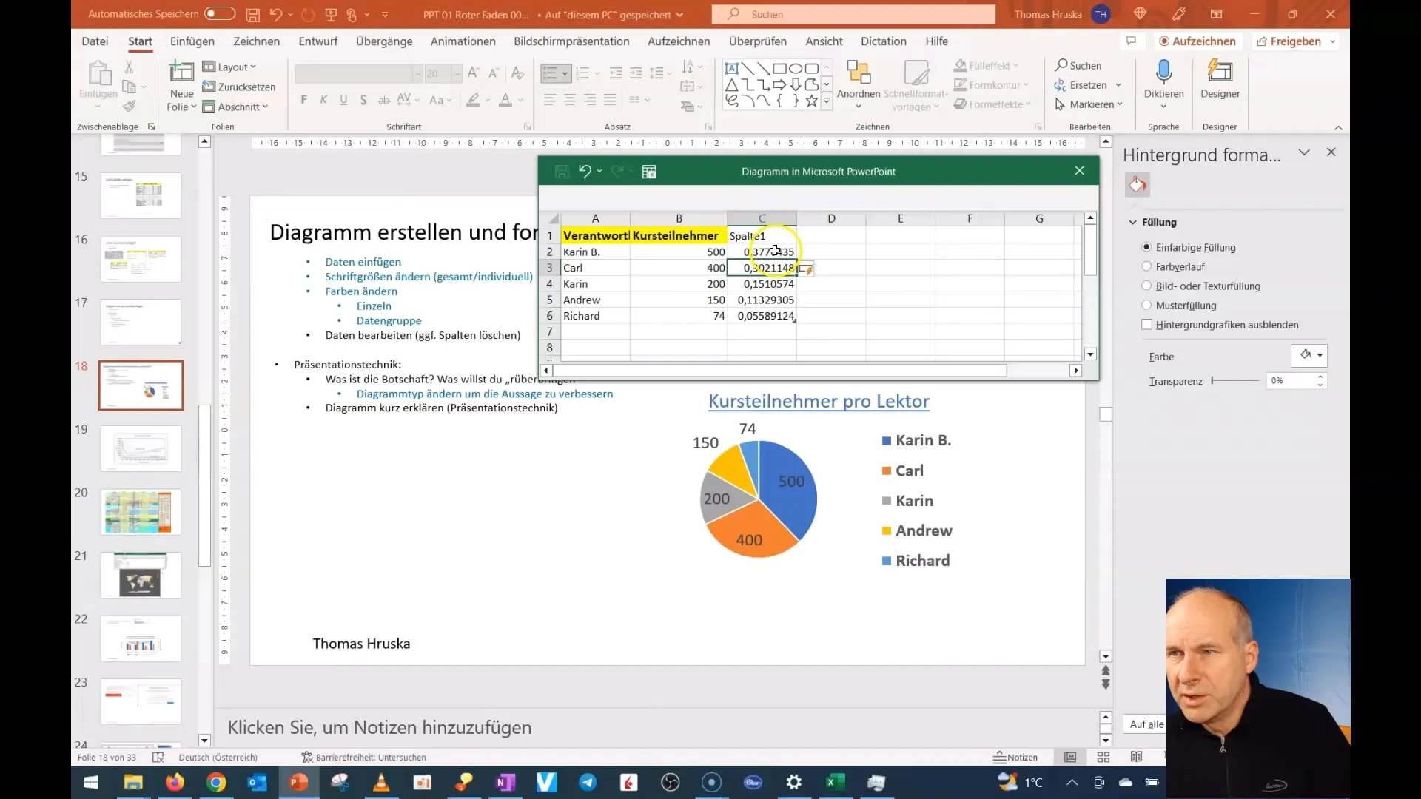This screenshot has height=799, width=1421.
Task: Click the chart/diagram insert icon
Action: 649,171
